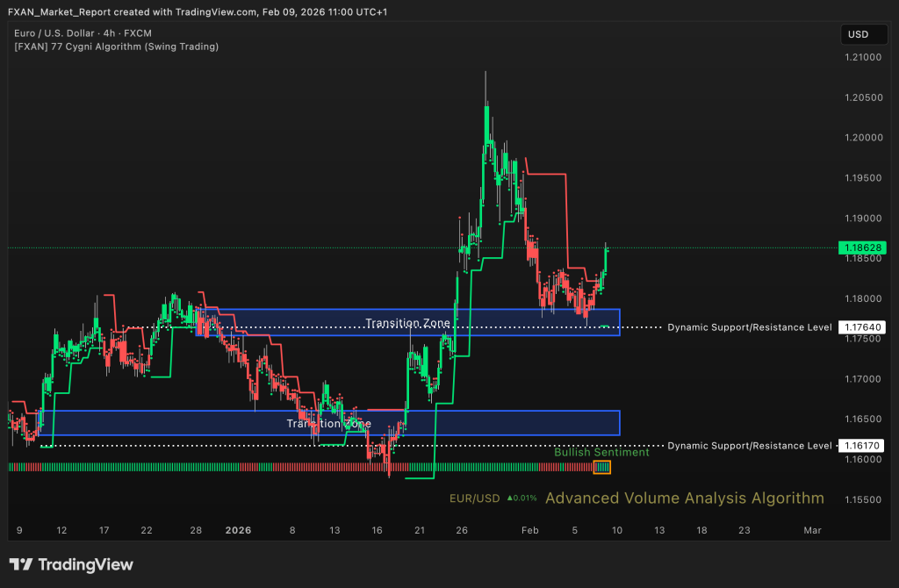Click the green 0.01% change arrow
Screen dimensions: 899x588
510,498
